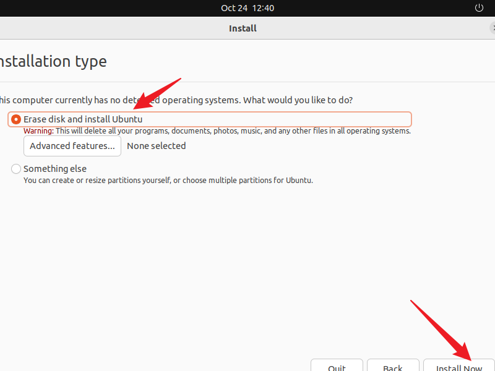495x371 pixels.
Task: Select the Erase disk radio button circle
Action: tap(16, 119)
